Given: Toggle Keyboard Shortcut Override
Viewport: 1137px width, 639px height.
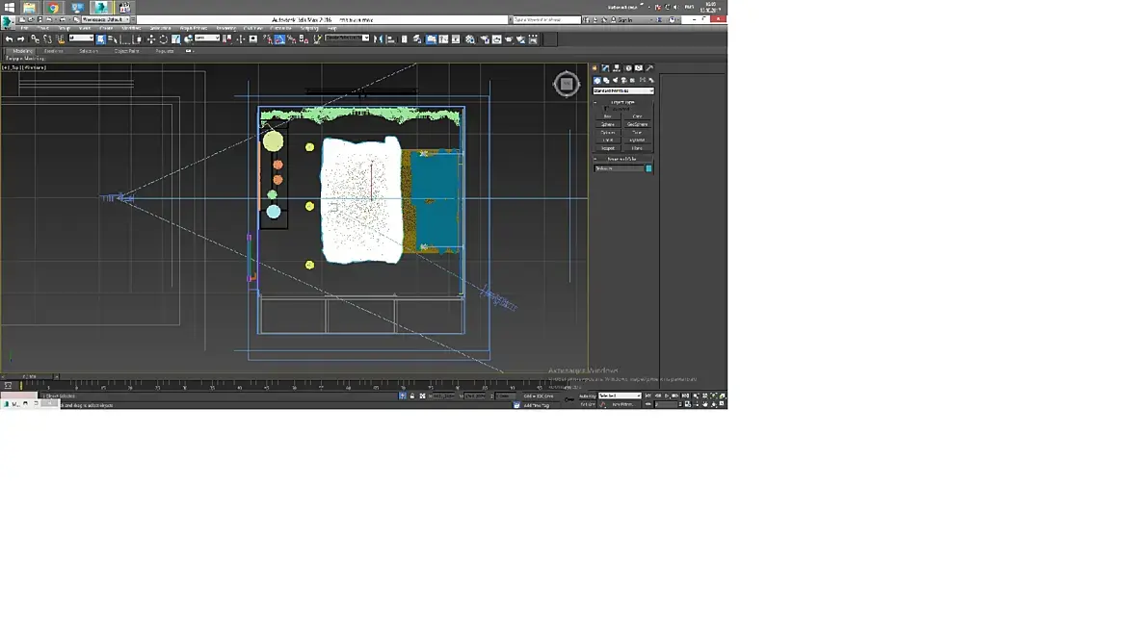Looking at the screenshot, I should tap(253, 39).
